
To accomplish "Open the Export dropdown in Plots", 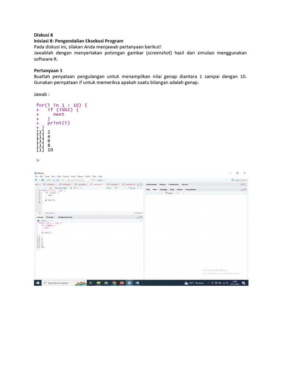I will tap(170, 193).
